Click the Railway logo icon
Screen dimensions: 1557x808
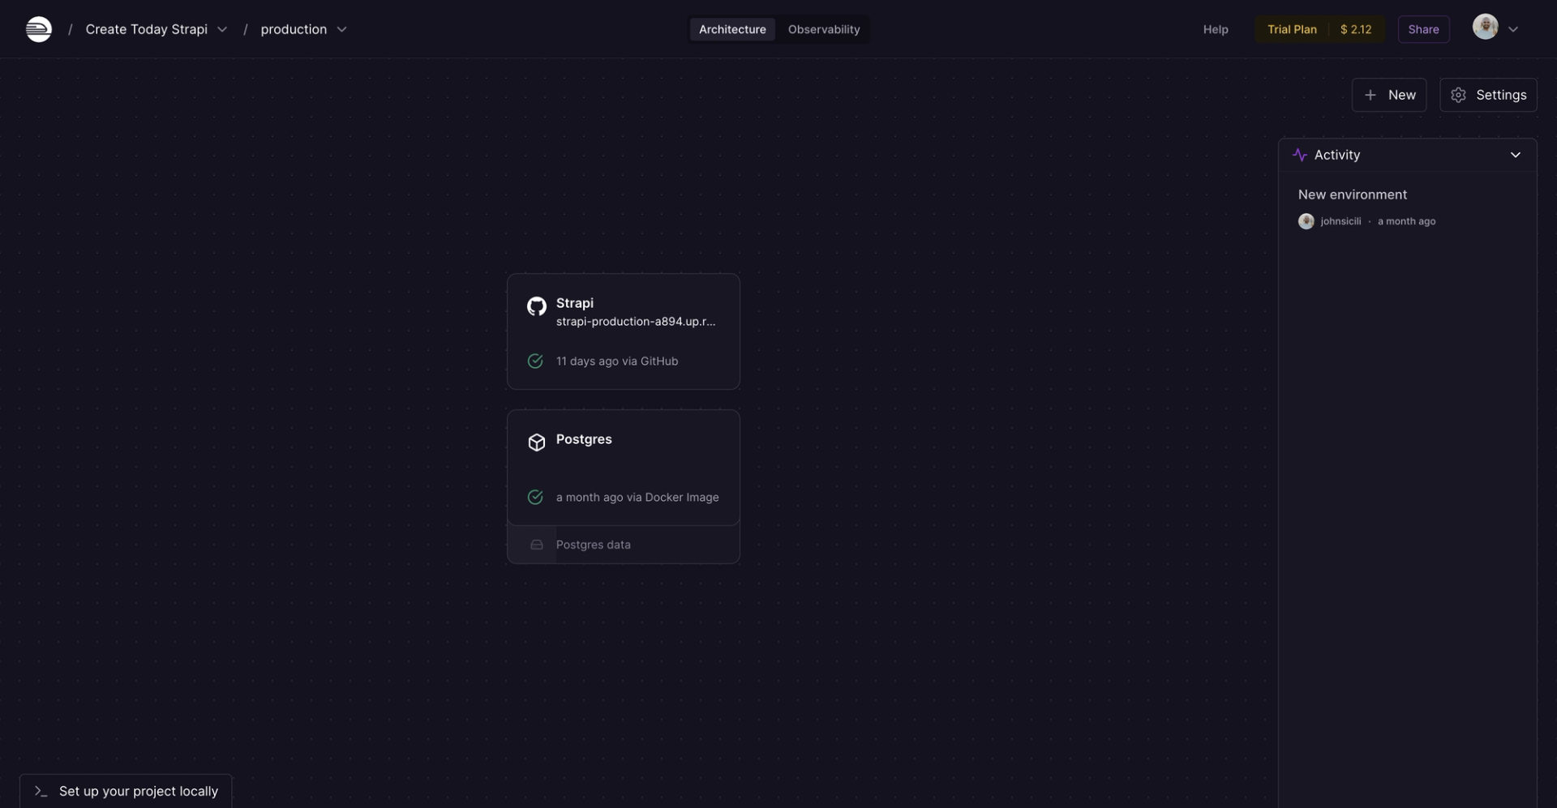point(38,29)
